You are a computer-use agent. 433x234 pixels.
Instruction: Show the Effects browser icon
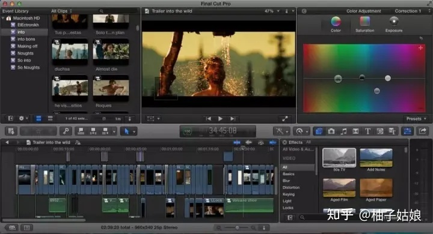pos(319,131)
